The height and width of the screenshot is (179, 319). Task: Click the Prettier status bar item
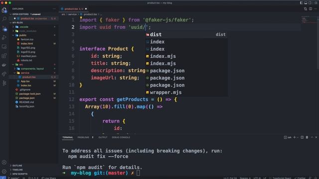pyautogui.click(x=300, y=178)
